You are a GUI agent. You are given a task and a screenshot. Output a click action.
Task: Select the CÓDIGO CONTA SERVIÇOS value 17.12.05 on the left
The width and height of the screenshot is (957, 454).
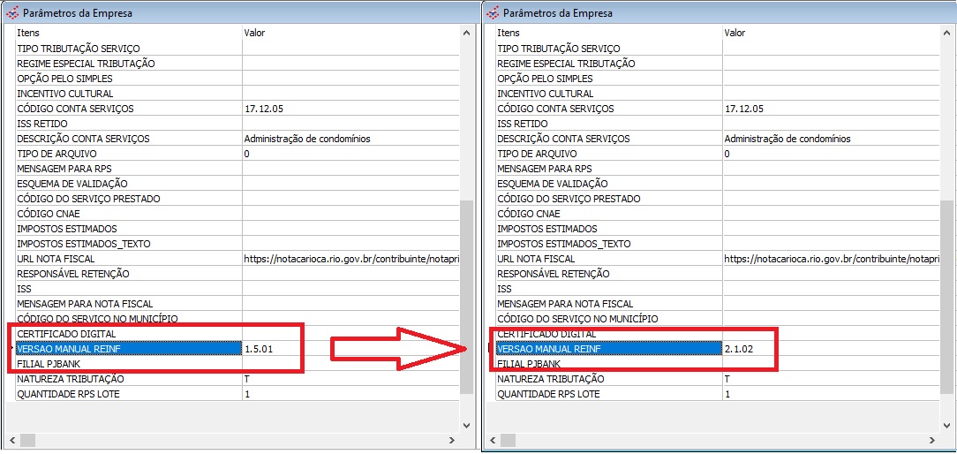click(263, 109)
